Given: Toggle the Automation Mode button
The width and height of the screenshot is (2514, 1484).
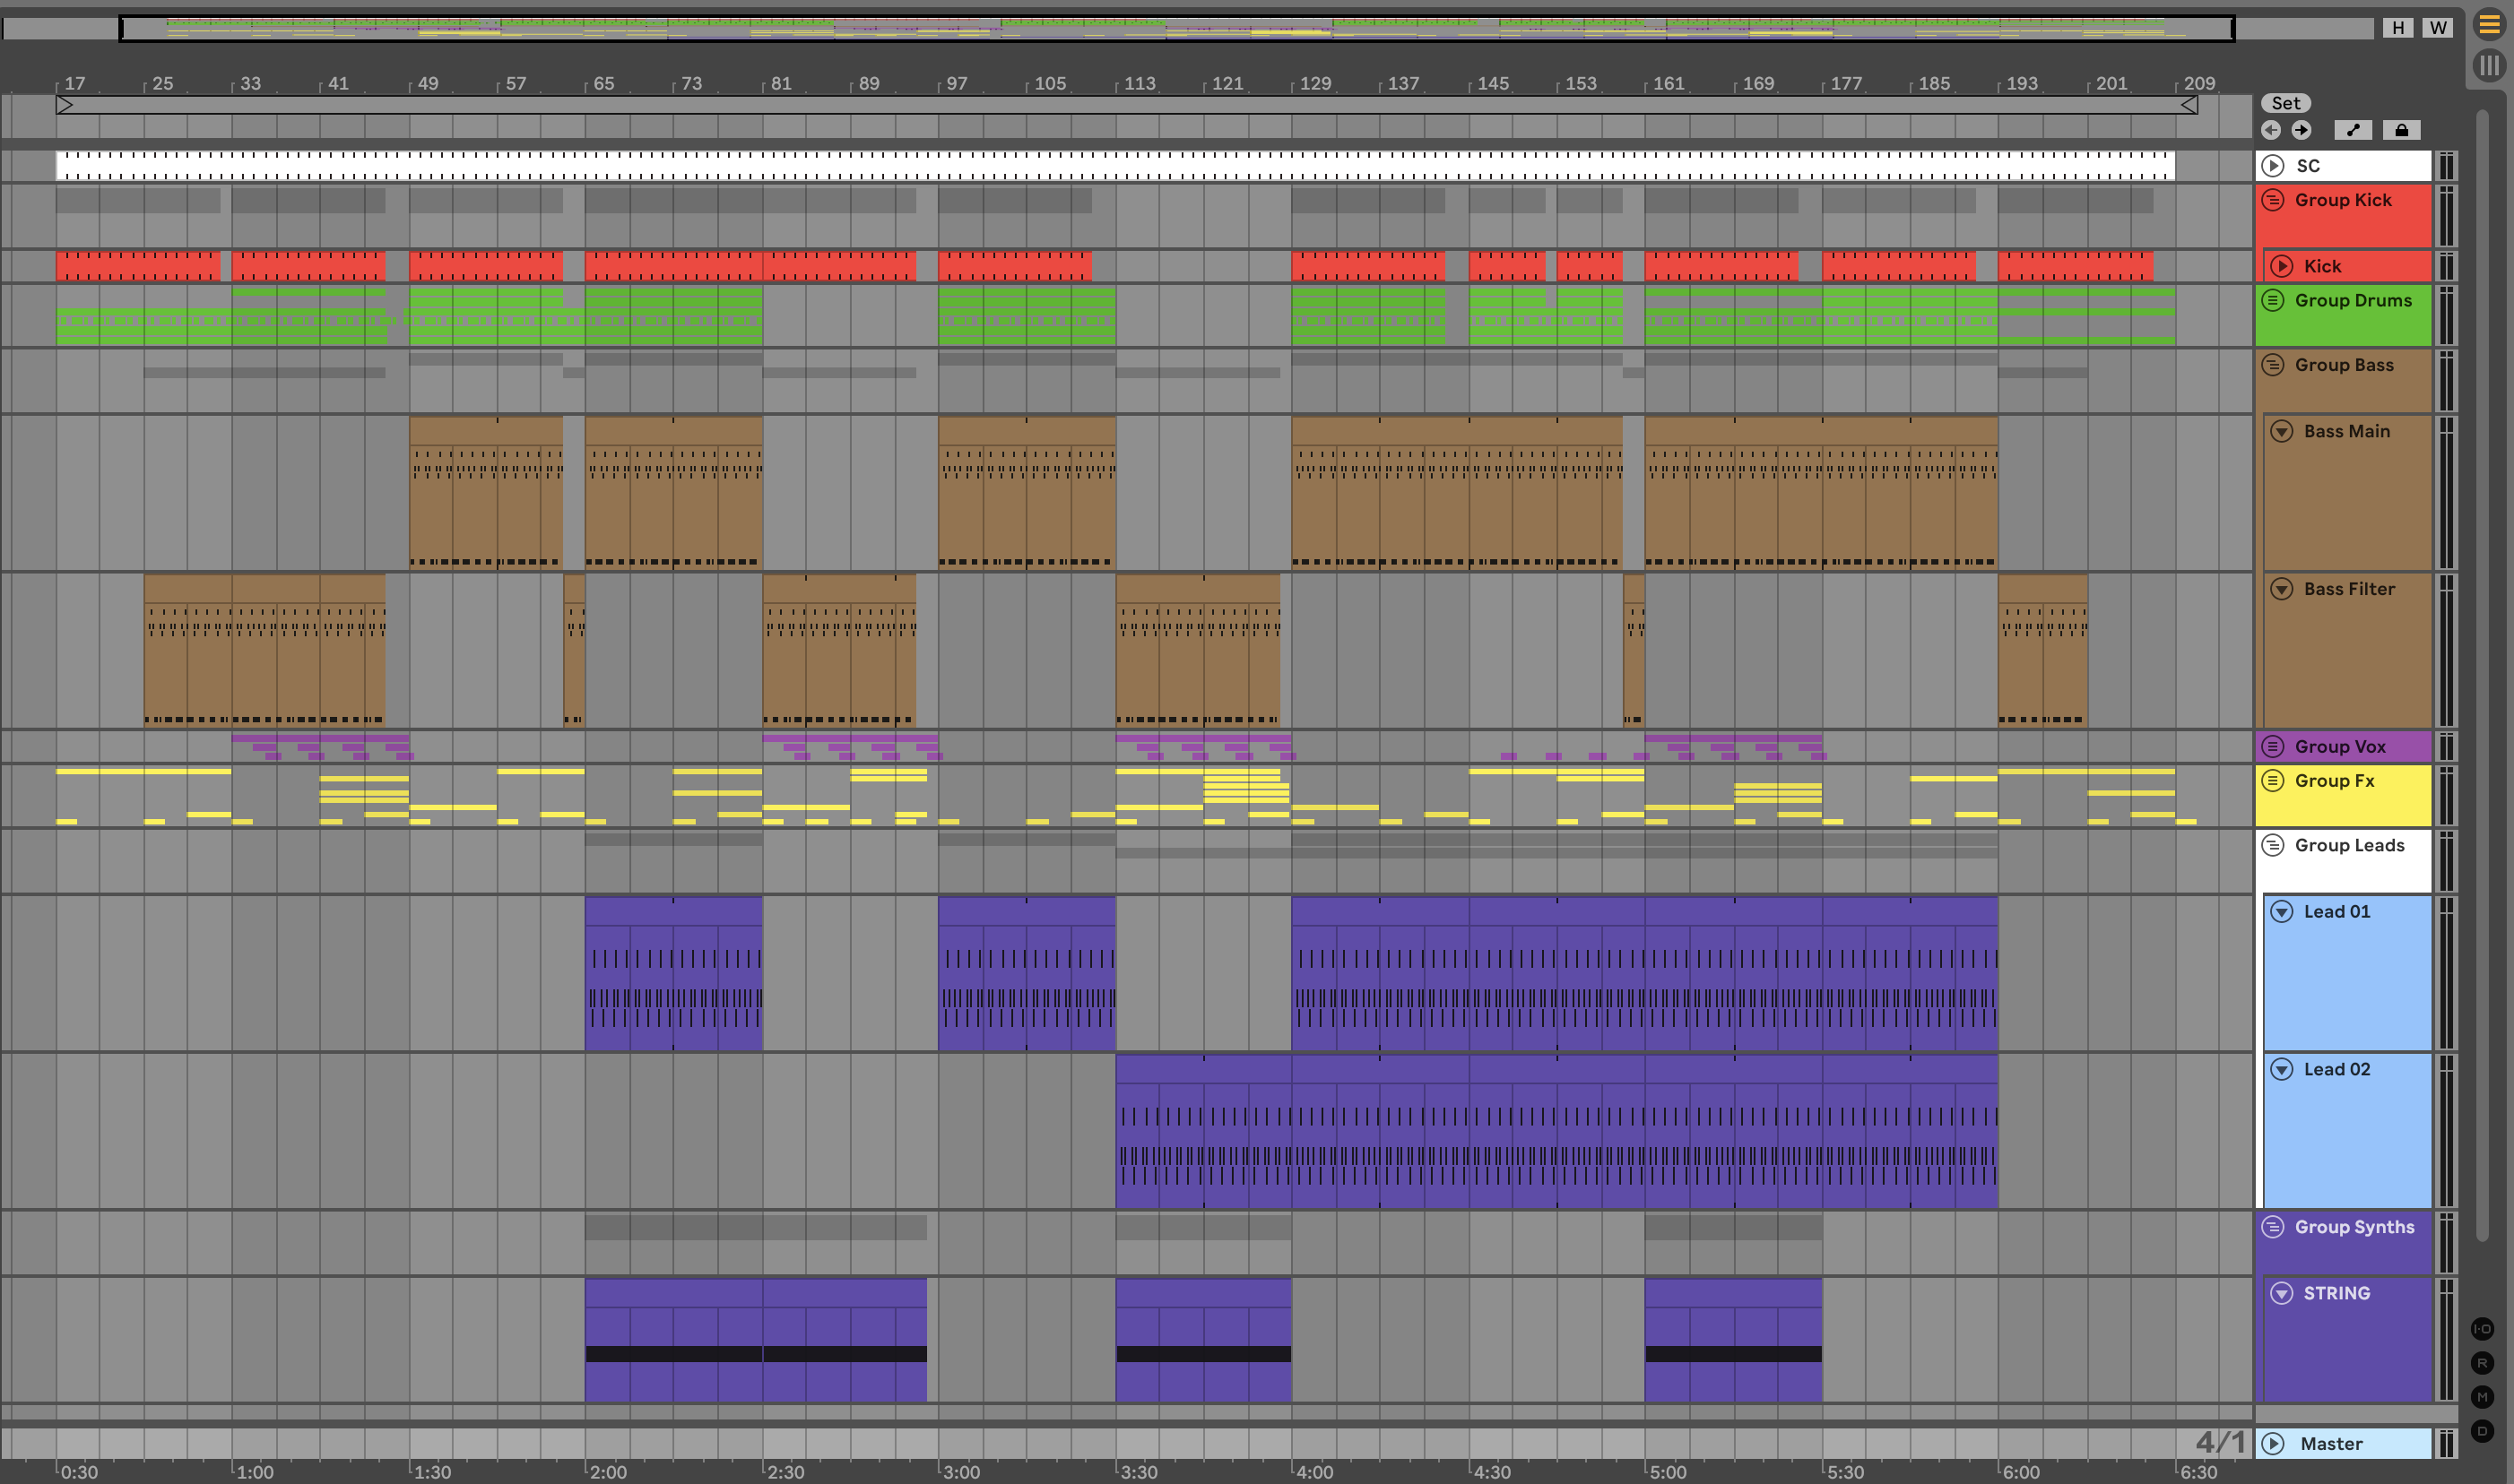Looking at the screenshot, I should tap(2353, 130).
